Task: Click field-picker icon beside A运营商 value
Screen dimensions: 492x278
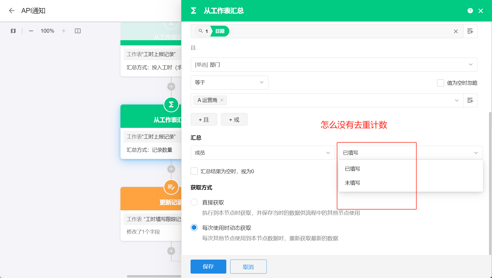Action: pyautogui.click(x=470, y=100)
